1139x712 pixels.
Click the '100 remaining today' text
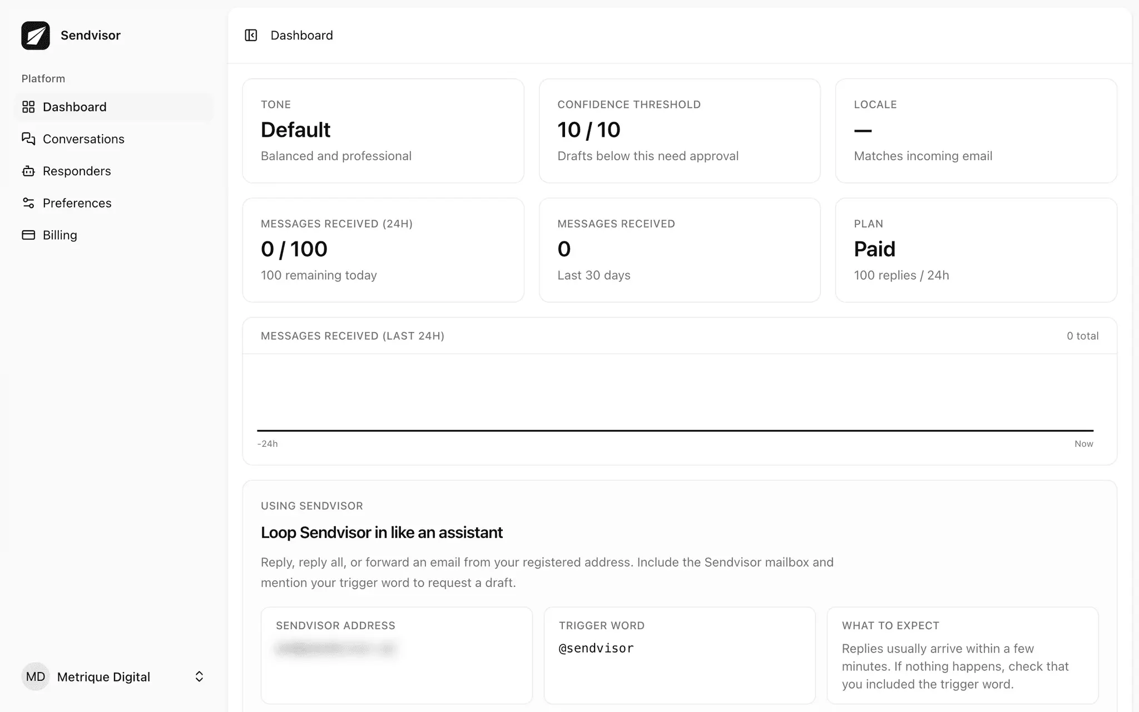[x=319, y=275]
